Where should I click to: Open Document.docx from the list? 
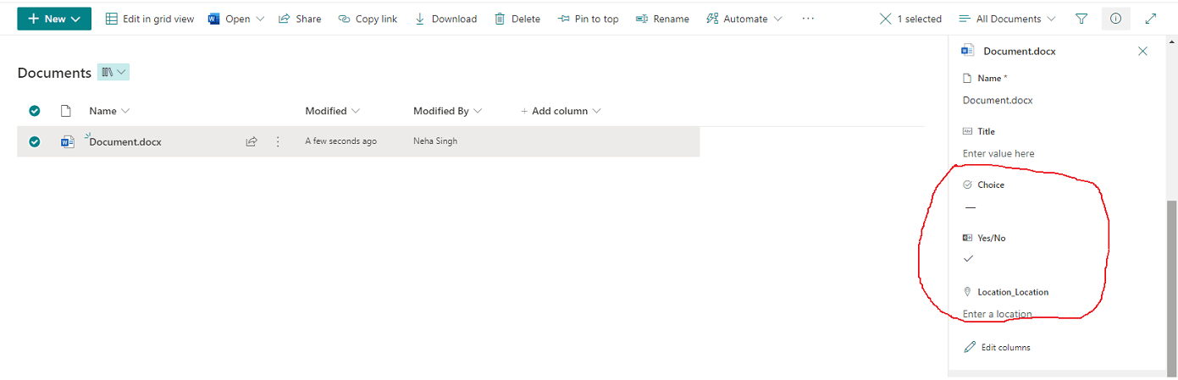(125, 141)
